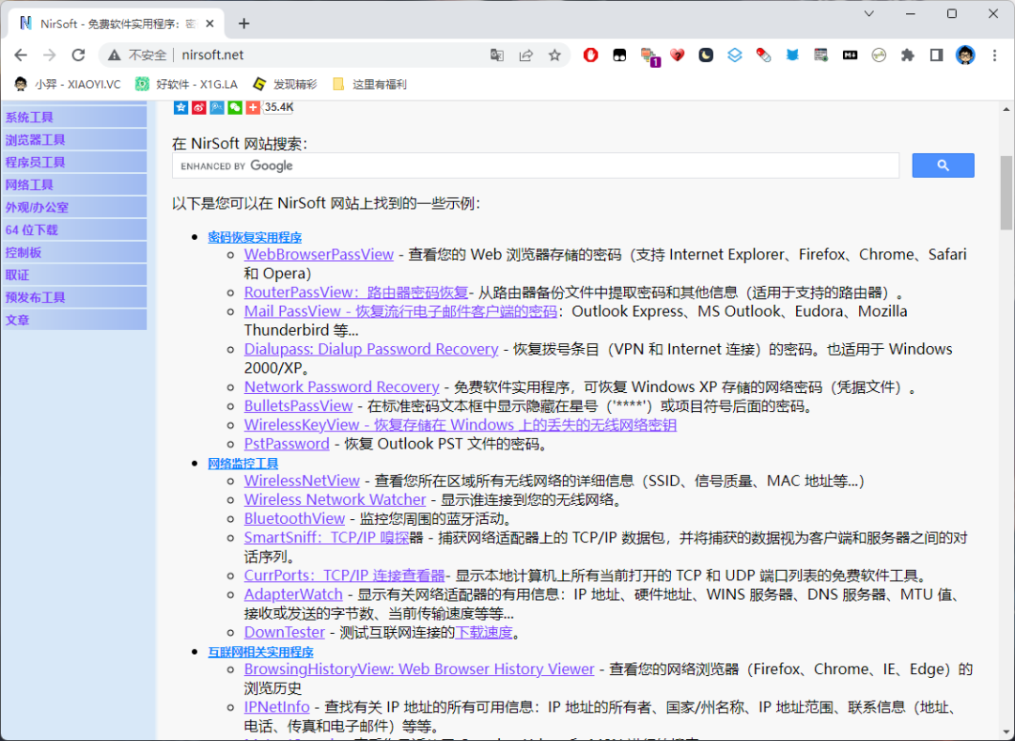The image size is (1015, 741).
Task: Select 浏览器工具 in the left sidebar
Action: [36, 140]
